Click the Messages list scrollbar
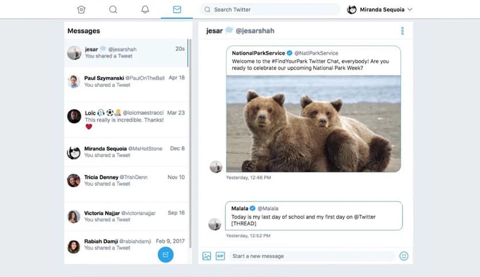 pos(190,144)
